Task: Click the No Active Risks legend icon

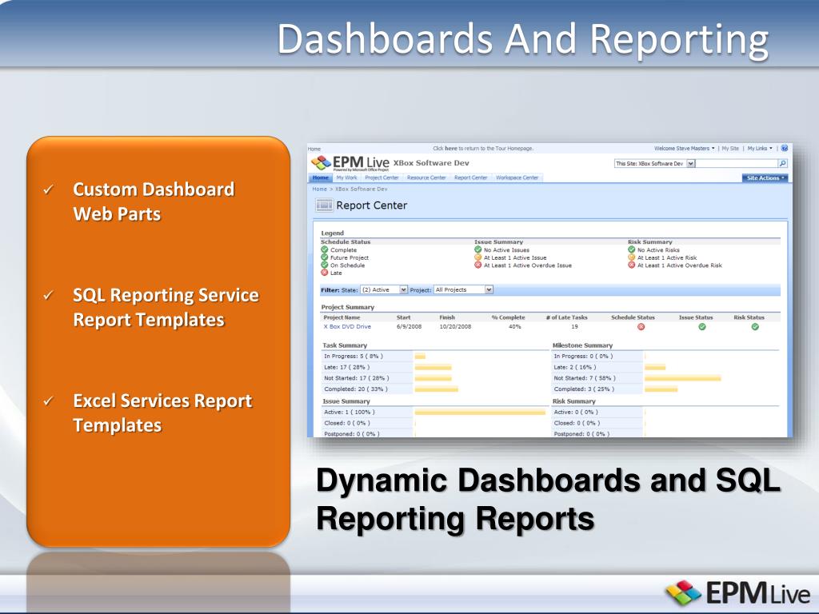Action: point(632,249)
